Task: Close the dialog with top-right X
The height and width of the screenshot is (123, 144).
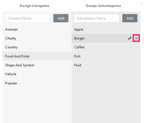Action: coord(142,3)
